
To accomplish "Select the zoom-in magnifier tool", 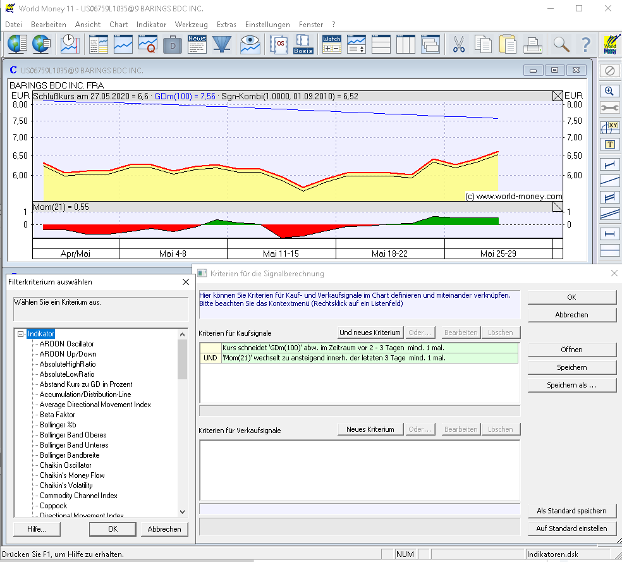I will coord(610,91).
